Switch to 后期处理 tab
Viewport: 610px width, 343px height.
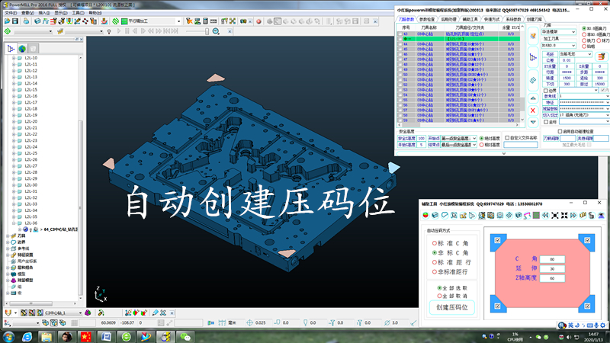pyautogui.click(x=448, y=20)
